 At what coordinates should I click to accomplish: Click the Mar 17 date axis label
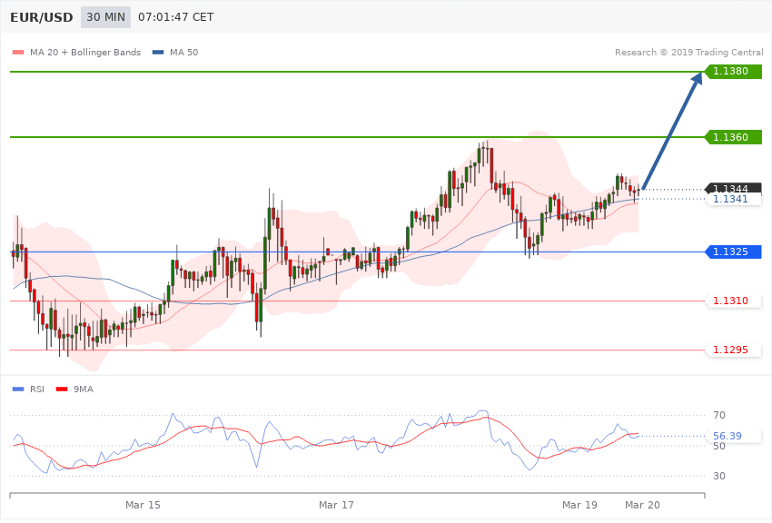[x=336, y=505]
